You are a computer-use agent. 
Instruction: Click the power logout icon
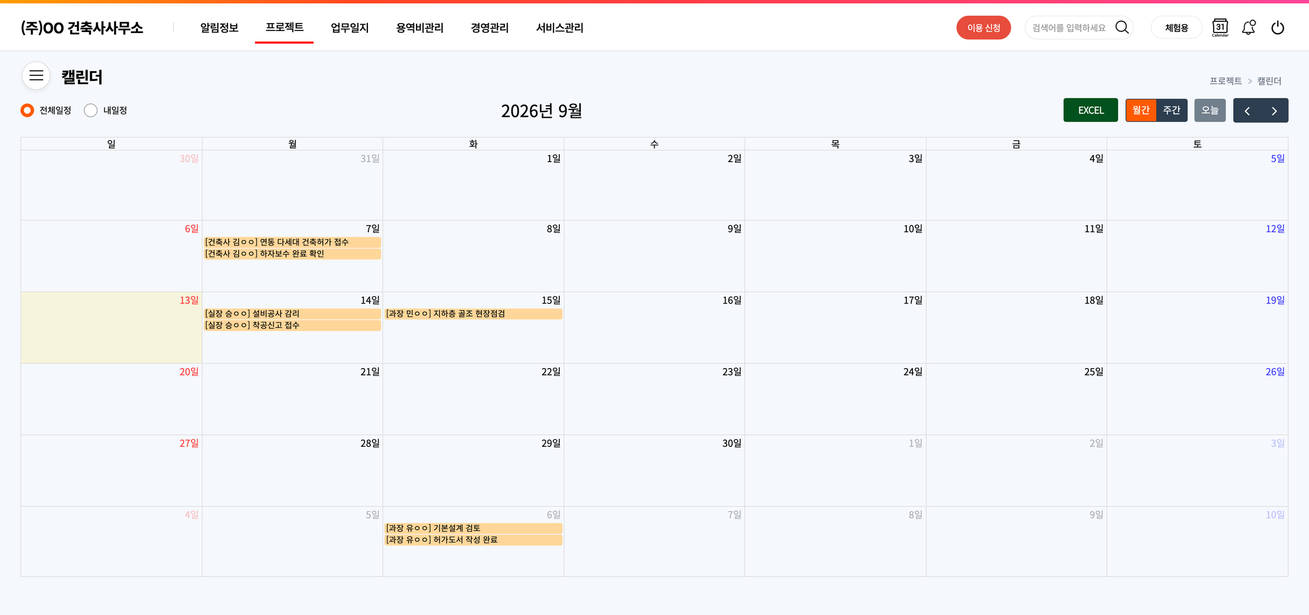click(1278, 27)
